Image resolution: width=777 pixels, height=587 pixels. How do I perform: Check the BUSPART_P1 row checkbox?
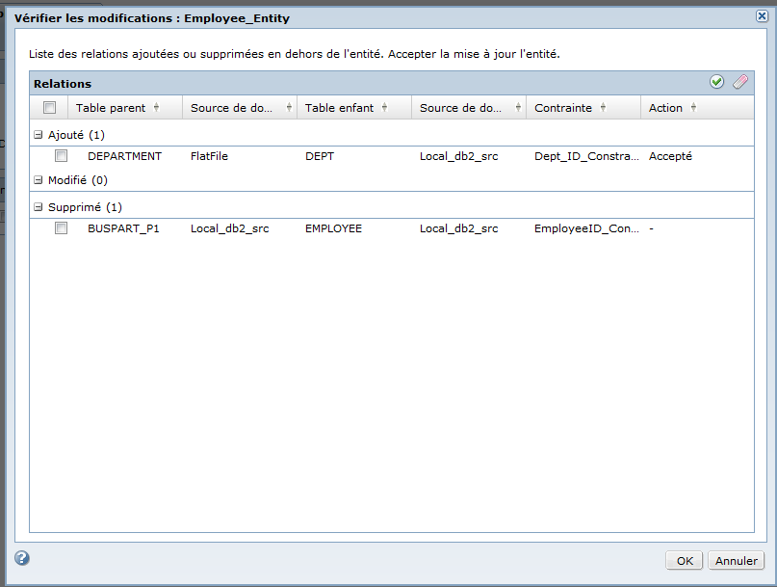click(x=61, y=228)
